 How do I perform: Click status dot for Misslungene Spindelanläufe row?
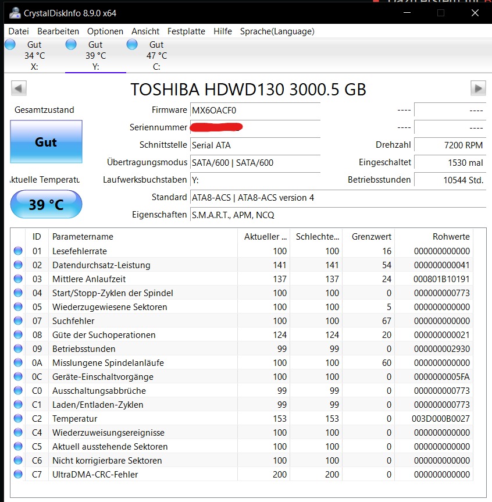(x=18, y=362)
